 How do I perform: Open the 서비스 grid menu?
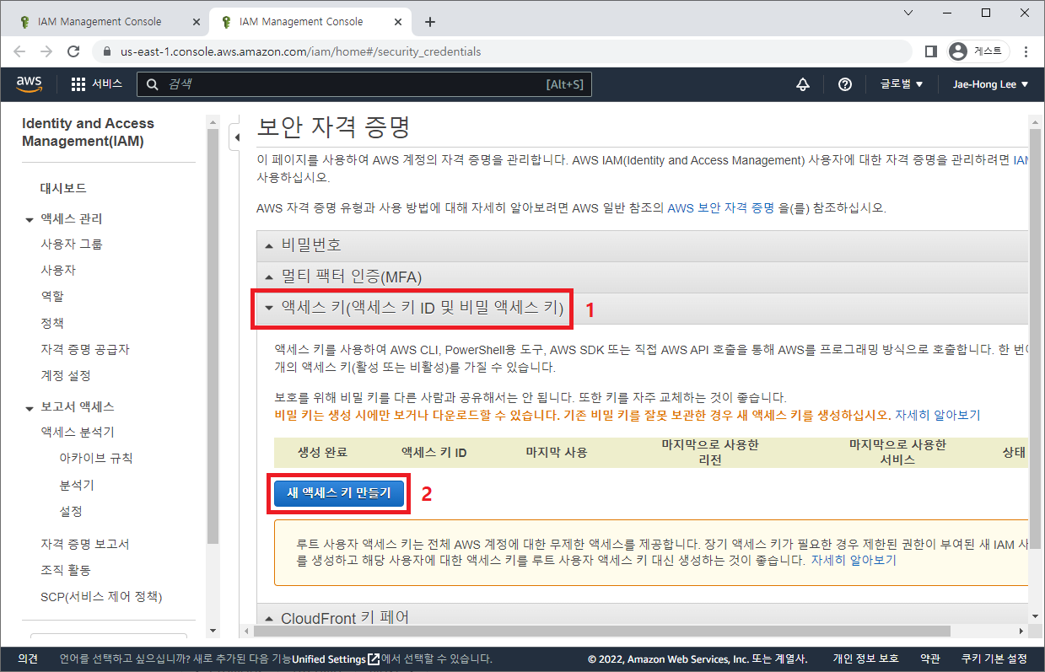[96, 84]
